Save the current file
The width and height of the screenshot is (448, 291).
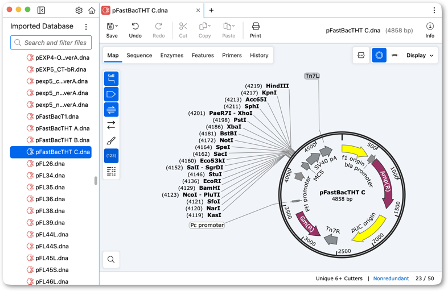pyautogui.click(x=110, y=30)
